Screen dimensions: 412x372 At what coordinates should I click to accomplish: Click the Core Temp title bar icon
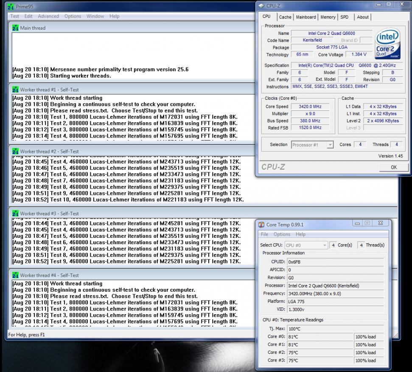(261, 225)
